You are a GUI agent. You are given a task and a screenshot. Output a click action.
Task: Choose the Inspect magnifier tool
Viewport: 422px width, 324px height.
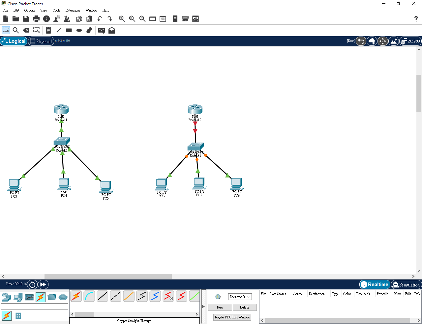click(x=16, y=30)
